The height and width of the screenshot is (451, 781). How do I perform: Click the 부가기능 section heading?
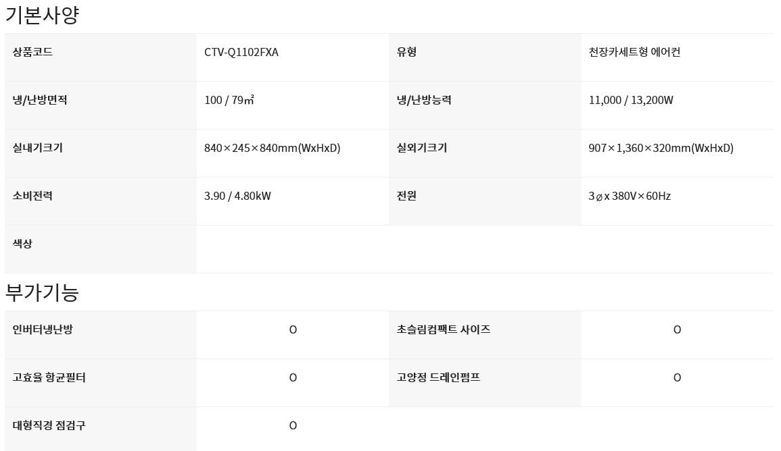(x=42, y=292)
